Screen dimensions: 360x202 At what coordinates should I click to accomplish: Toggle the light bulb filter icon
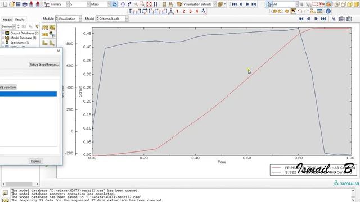pyautogui.click(x=37, y=26)
